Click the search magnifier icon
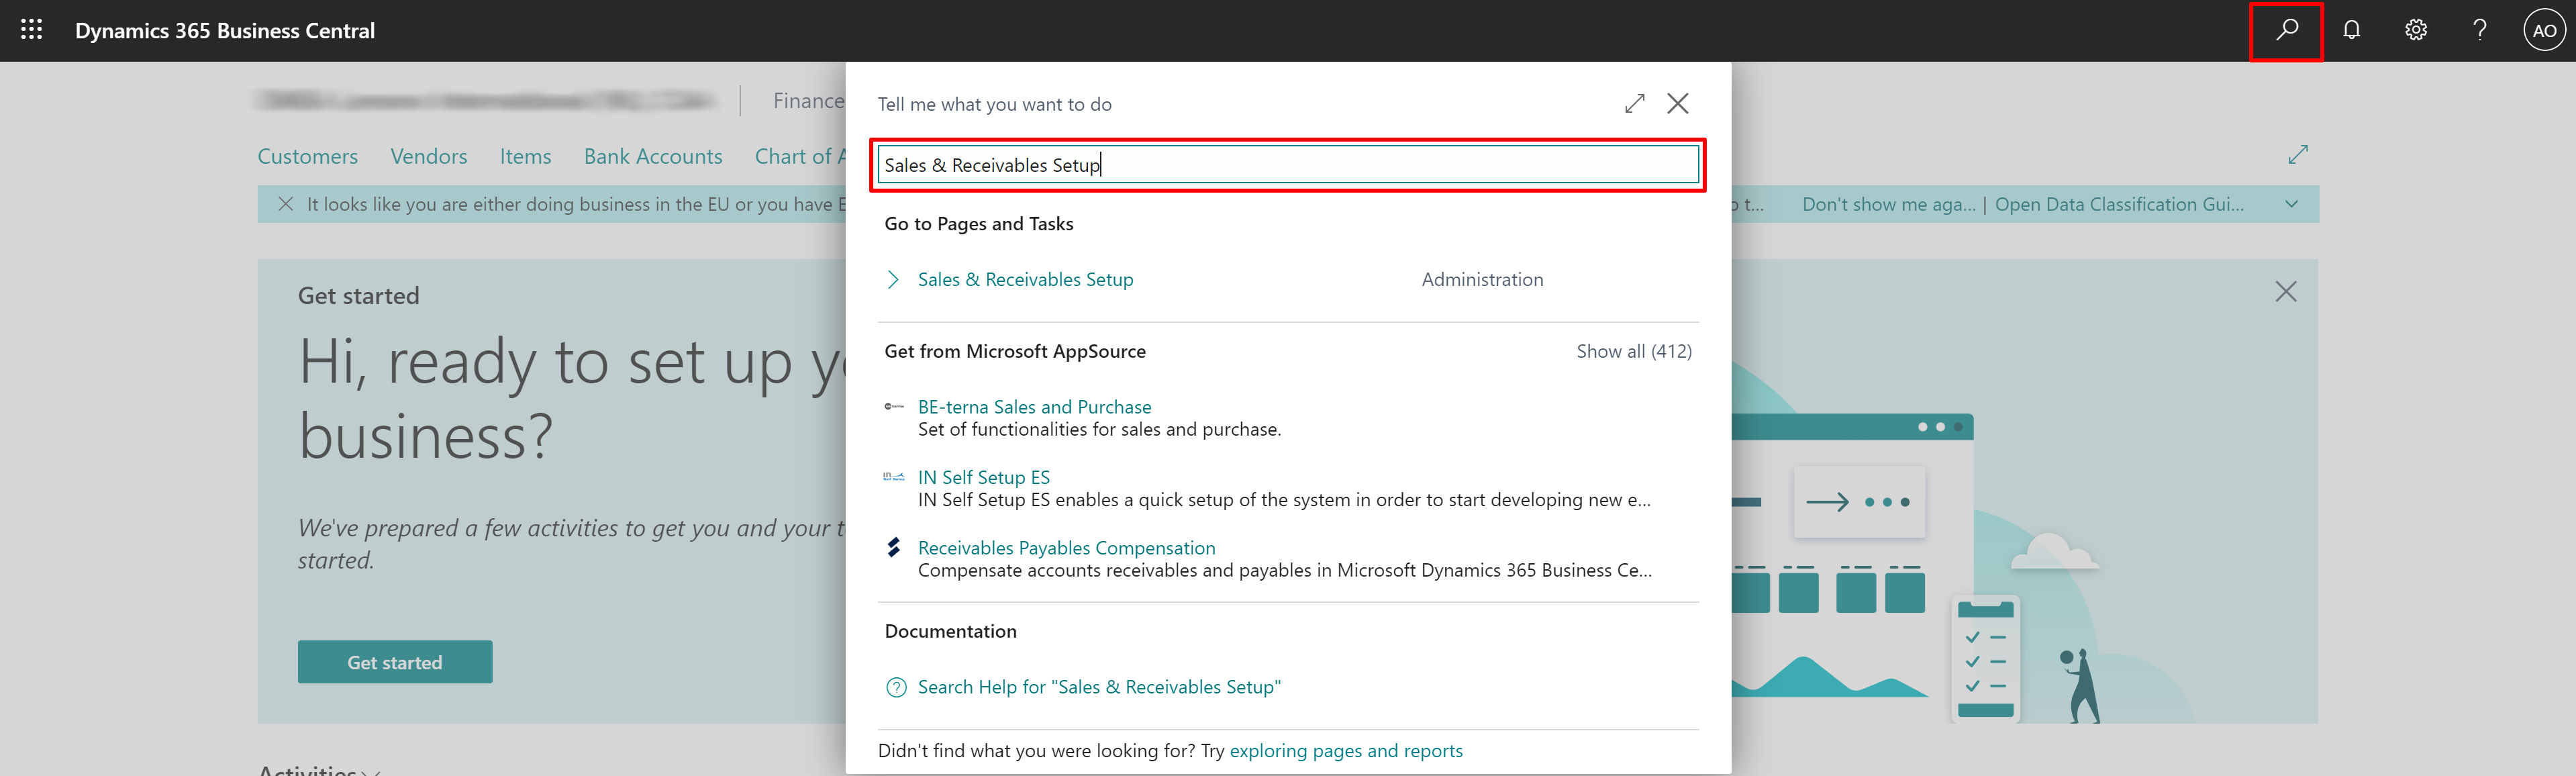The image size is (2576, 776). click(x=2286, y=30)
